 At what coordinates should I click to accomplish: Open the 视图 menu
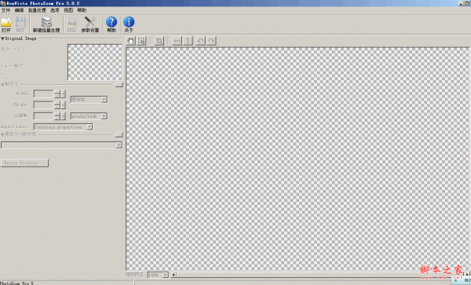[68, 10]
